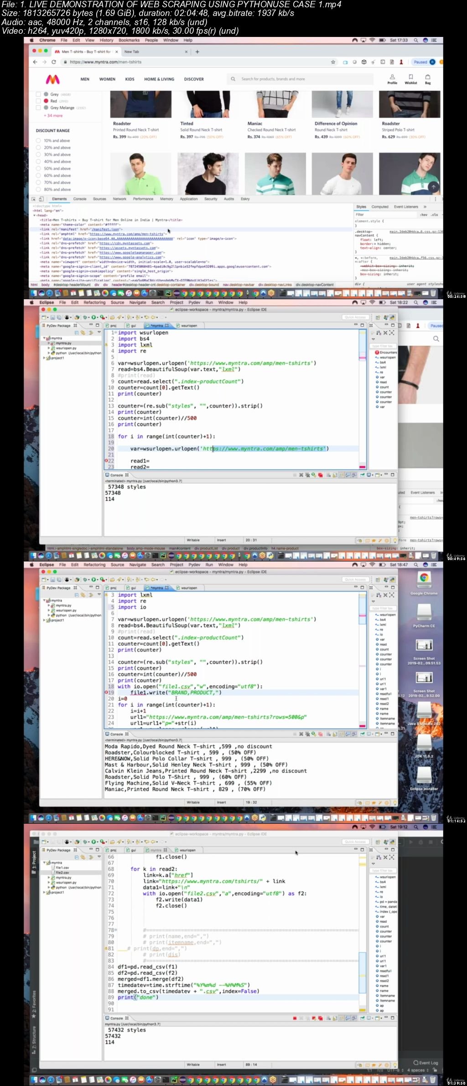Click the Red colour swatch dot
This screenshot has height=1086, width=467.
47,101
